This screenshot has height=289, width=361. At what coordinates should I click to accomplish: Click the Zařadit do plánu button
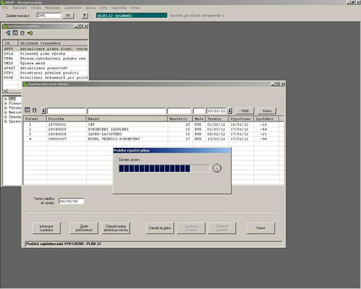160,228
